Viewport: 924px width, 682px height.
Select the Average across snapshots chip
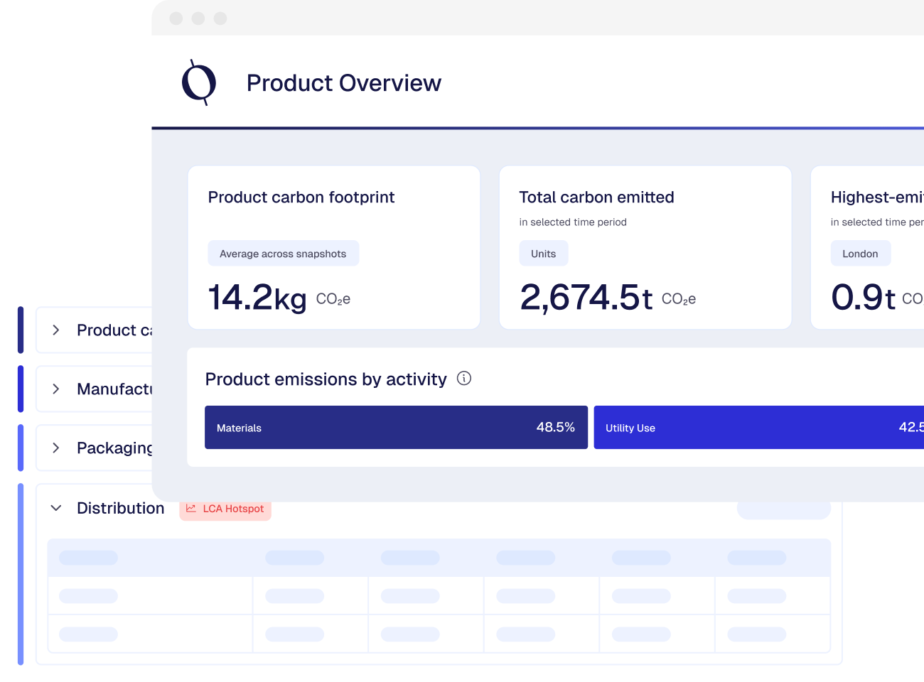pos(283,254)
